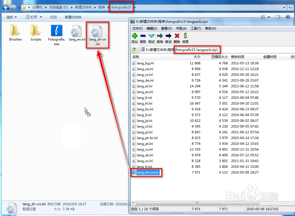Select lang_sv.ini in the archive list

145,161
